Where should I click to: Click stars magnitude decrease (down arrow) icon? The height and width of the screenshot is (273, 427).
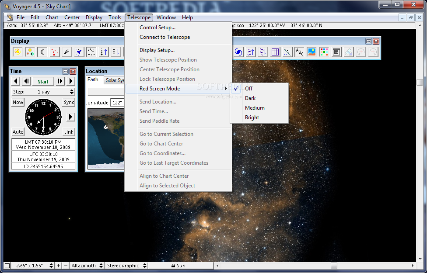[x=116, y=52]
